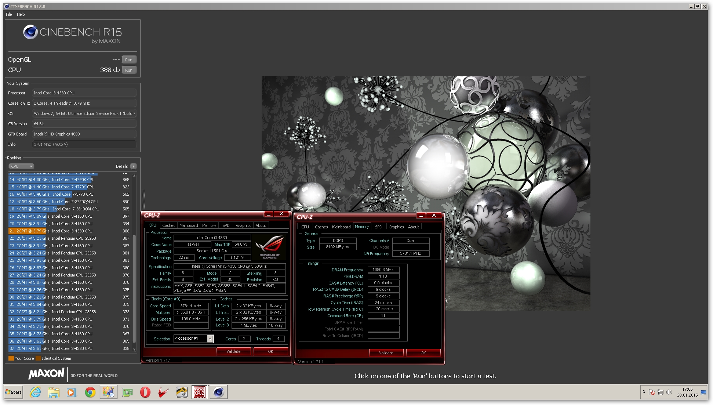Click Show Desktop icon at taskbar end

click(703, 392)
